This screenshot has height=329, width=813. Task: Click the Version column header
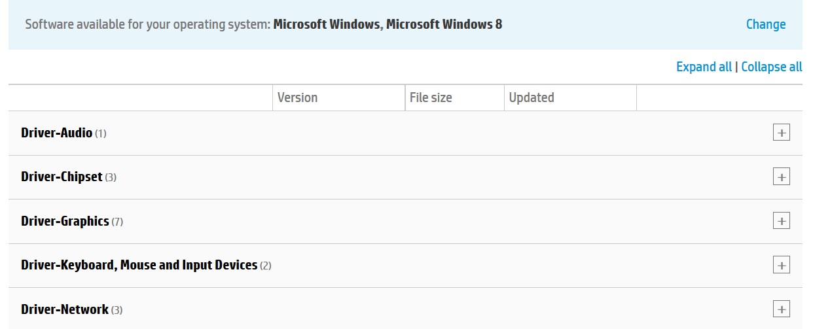point(297,97)
